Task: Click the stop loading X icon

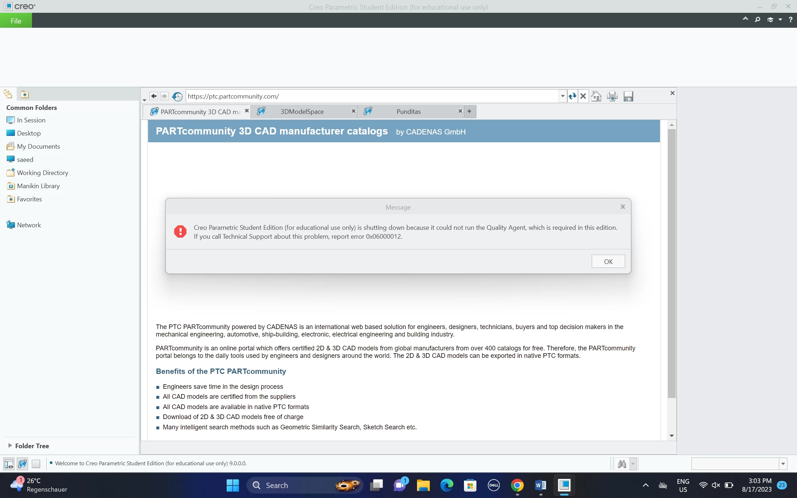Action: click(x=583, y=96)
